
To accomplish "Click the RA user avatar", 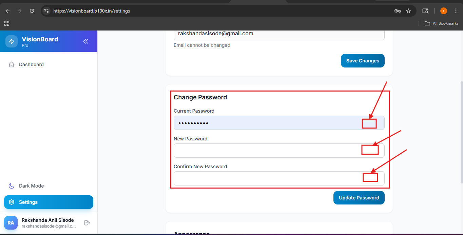I will pos(11,223).
